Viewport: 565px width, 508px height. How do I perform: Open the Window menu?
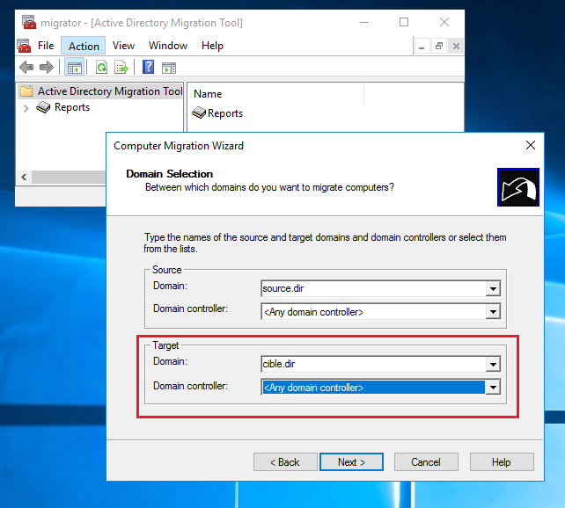click(x=168, y=46)
